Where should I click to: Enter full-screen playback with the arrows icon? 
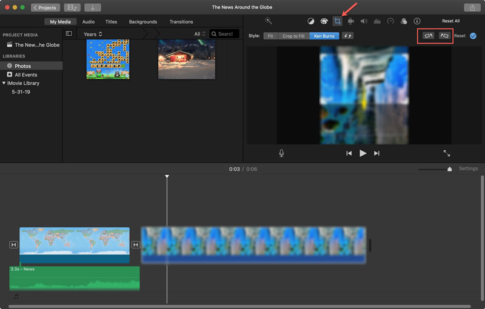coord(447,153)
